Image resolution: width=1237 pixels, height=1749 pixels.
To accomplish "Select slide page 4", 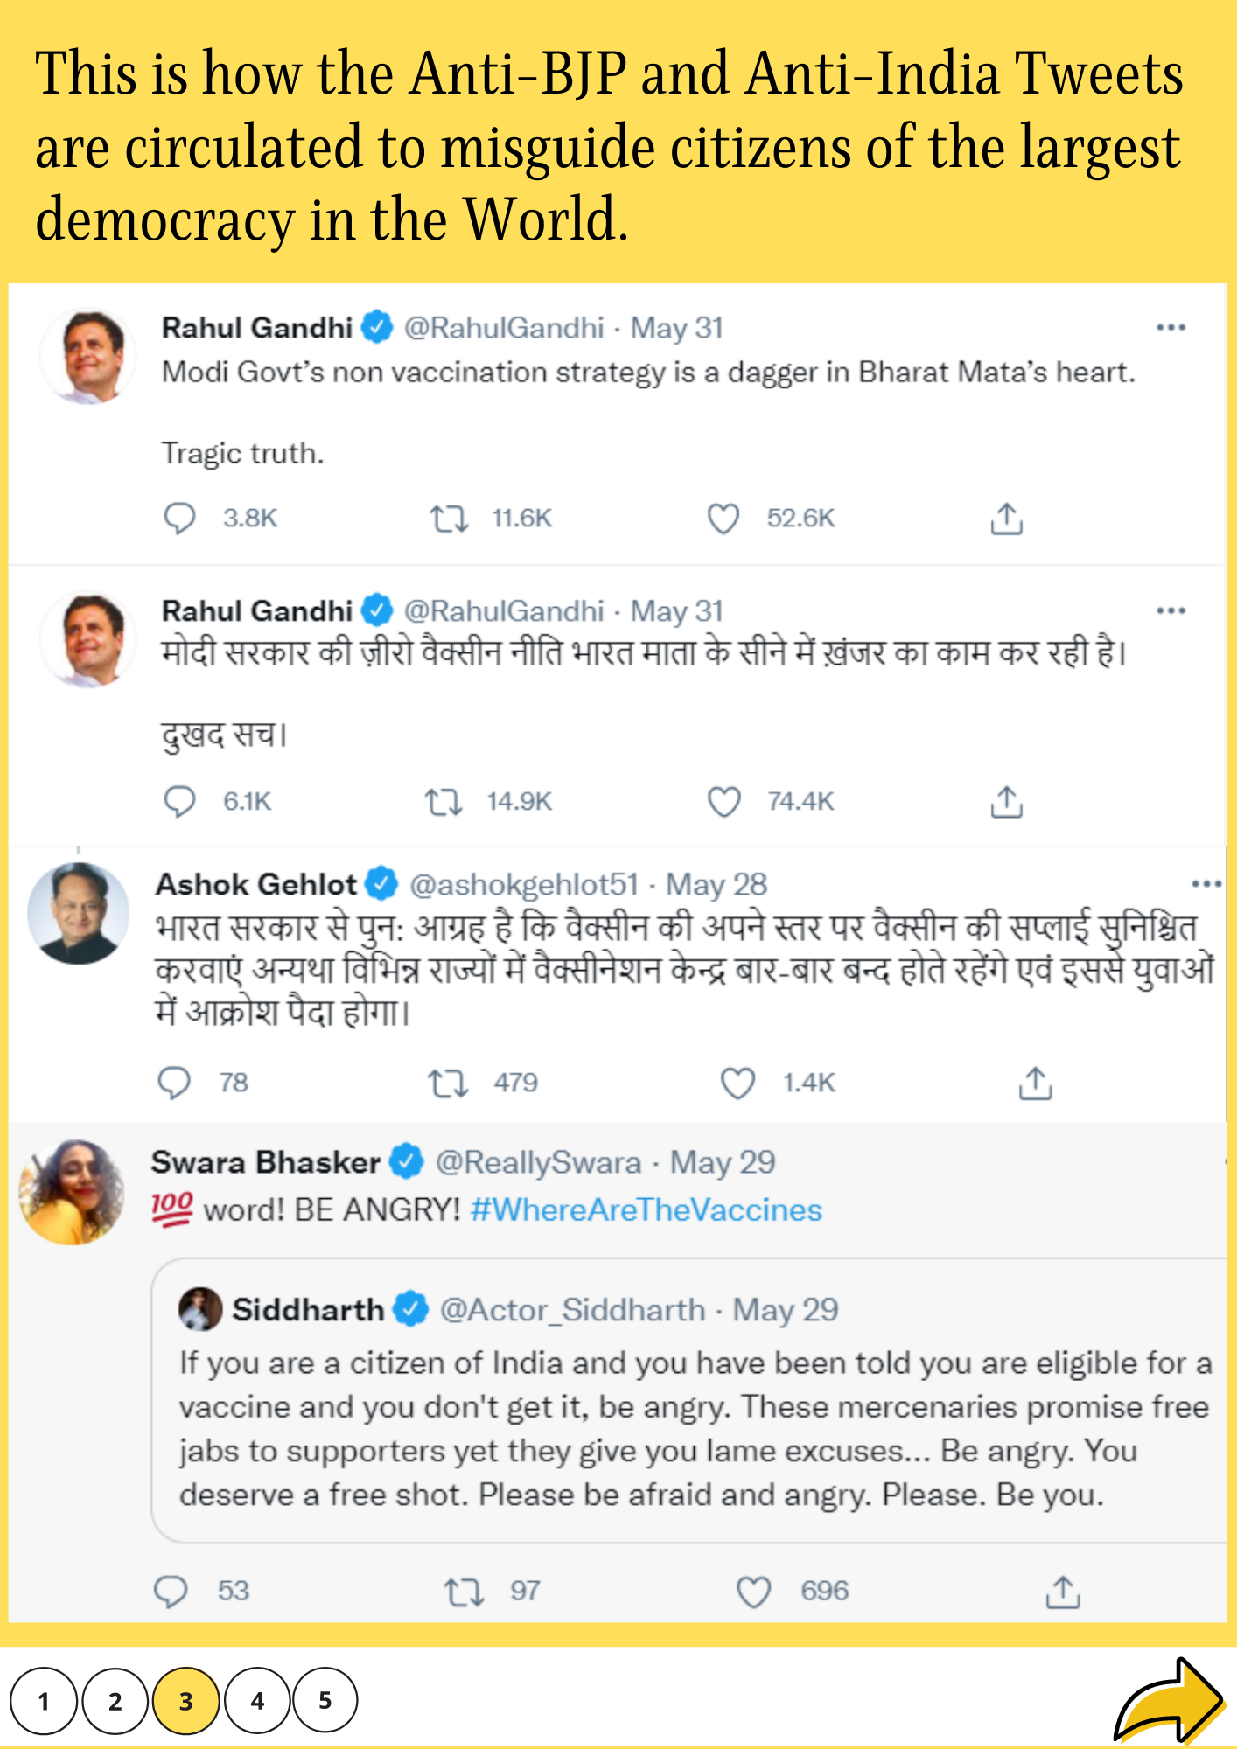I will [x=257, y=1701].
